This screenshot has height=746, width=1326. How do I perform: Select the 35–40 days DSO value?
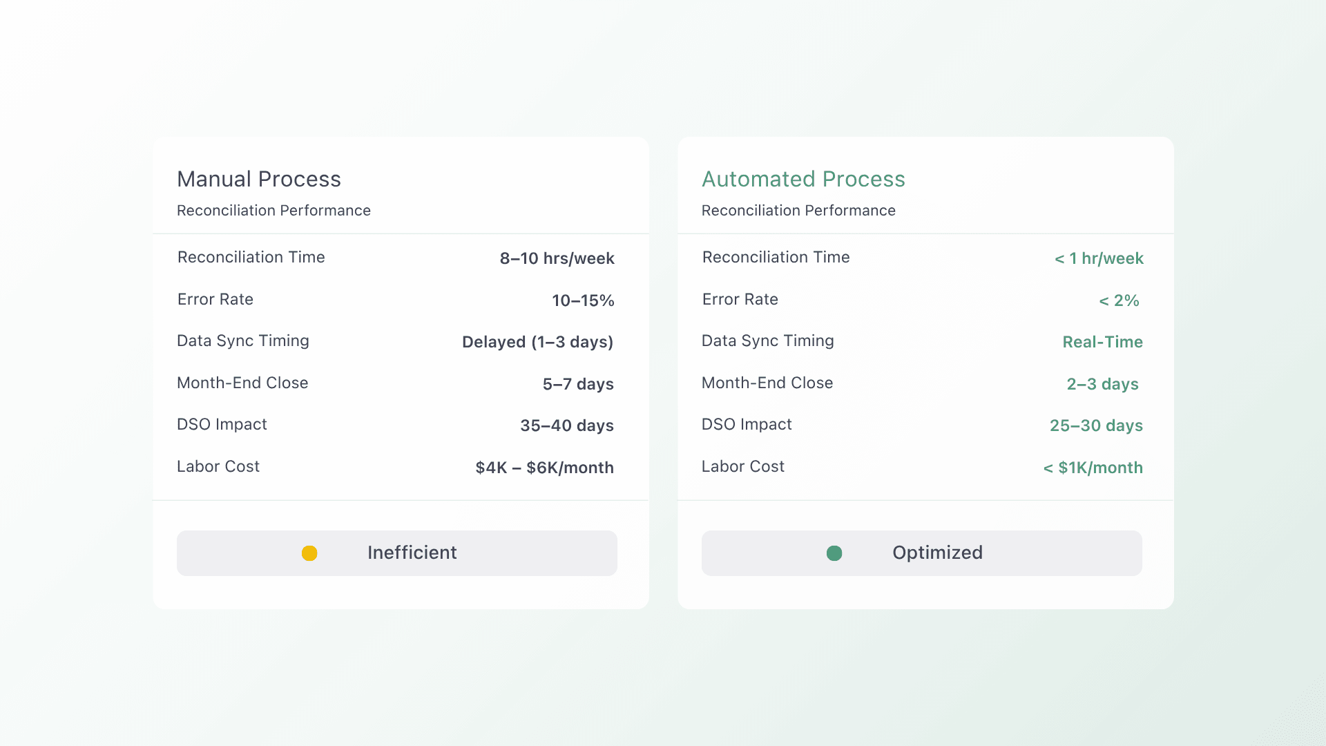click(x=567, y=425)
